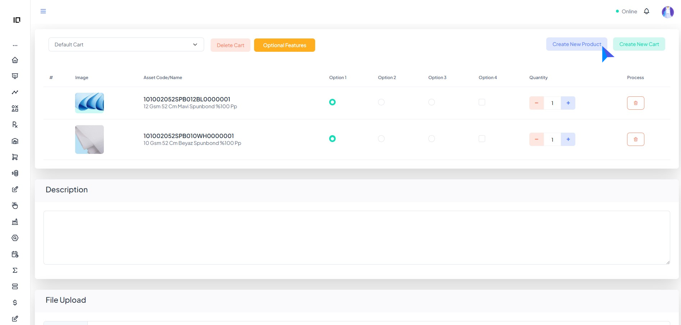Check Option 4 box for Mavi Spunbond
The width and height of the screenshot is (681, 325).
(x=482, y=102)
